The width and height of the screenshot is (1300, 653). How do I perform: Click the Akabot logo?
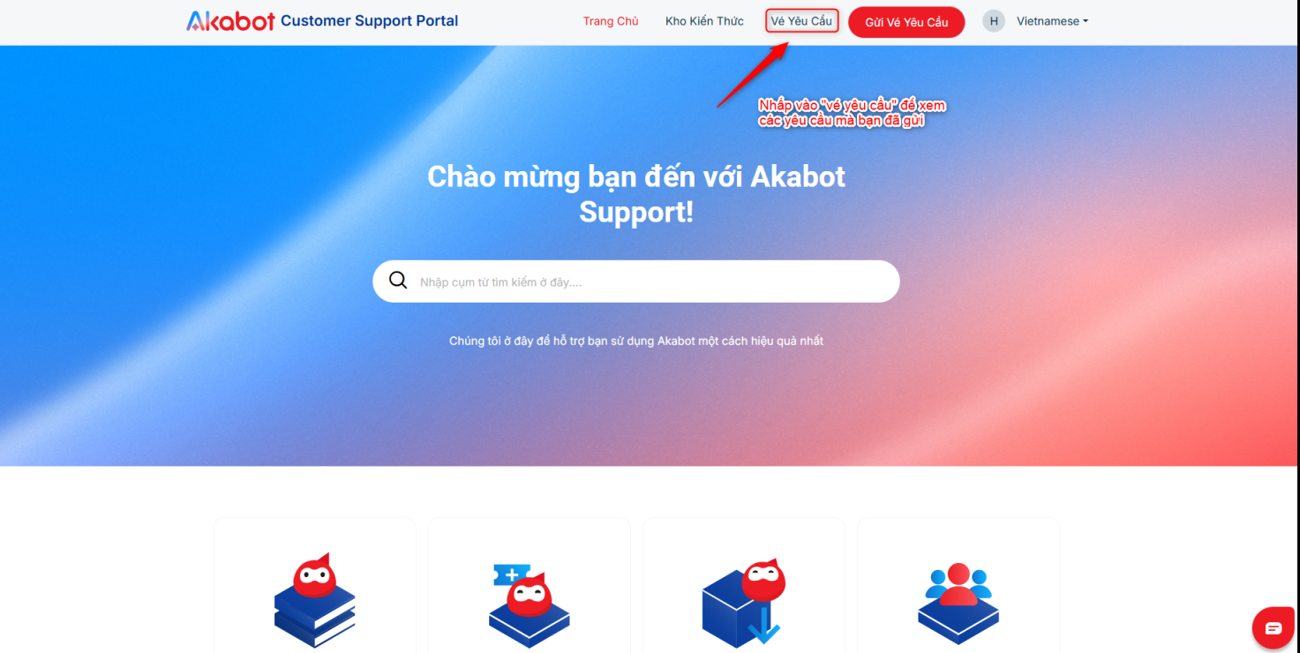click(230, 20)
